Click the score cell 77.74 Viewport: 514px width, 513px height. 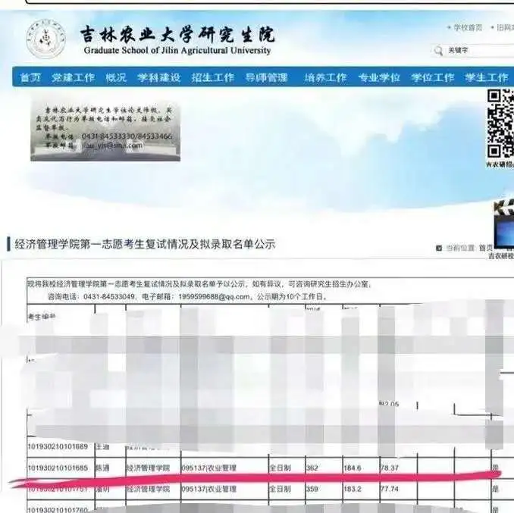click(390, 489)
